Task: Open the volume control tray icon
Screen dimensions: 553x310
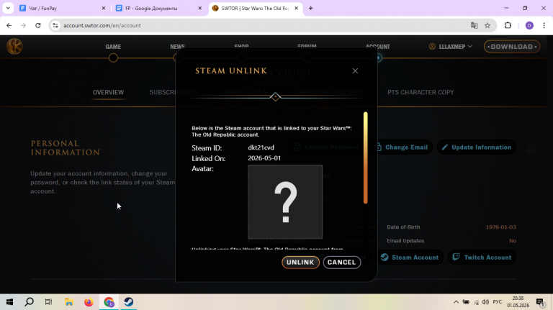Action: click(485, 302)
